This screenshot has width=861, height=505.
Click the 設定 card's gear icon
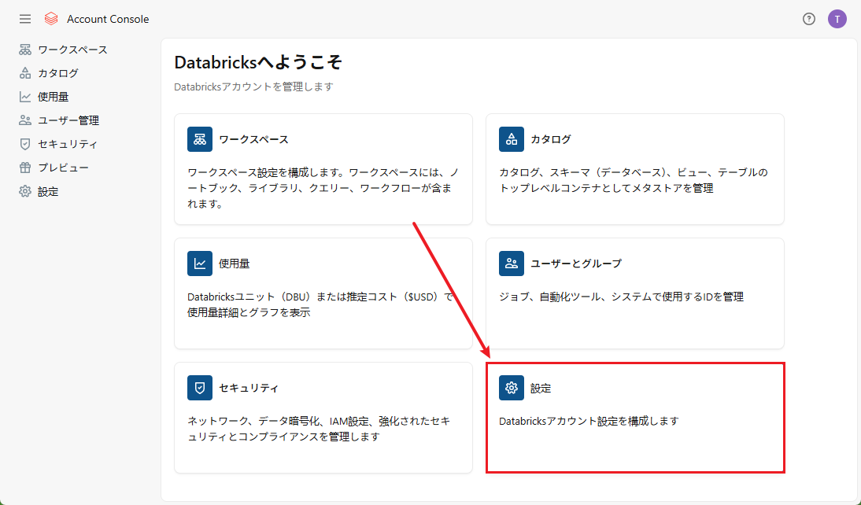pyautogui.click(x=512, y=388)
